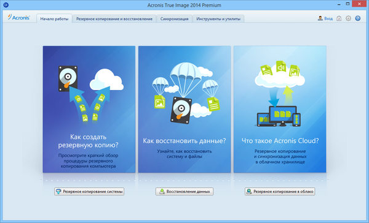Image resolution: width=369 pixels, height=223 pixels.
Task: Click Восстановление данных button
Action: pos(184,192)
